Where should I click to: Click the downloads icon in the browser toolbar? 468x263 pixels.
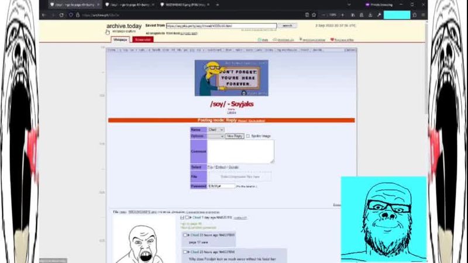[369, 15]
